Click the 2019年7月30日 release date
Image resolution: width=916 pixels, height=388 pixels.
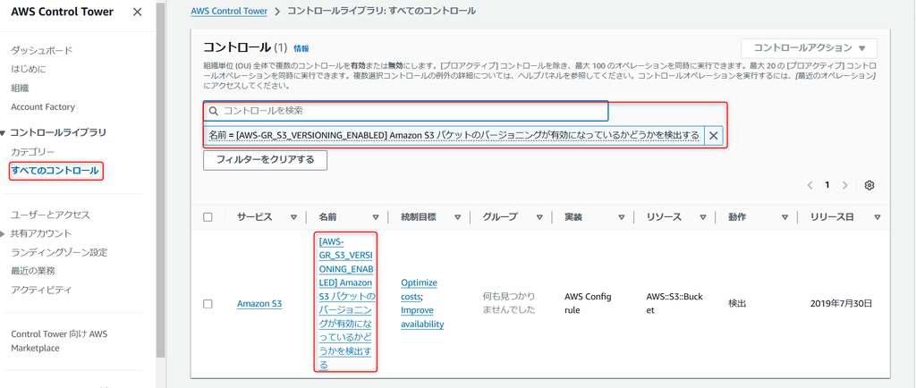pos(841,304)
